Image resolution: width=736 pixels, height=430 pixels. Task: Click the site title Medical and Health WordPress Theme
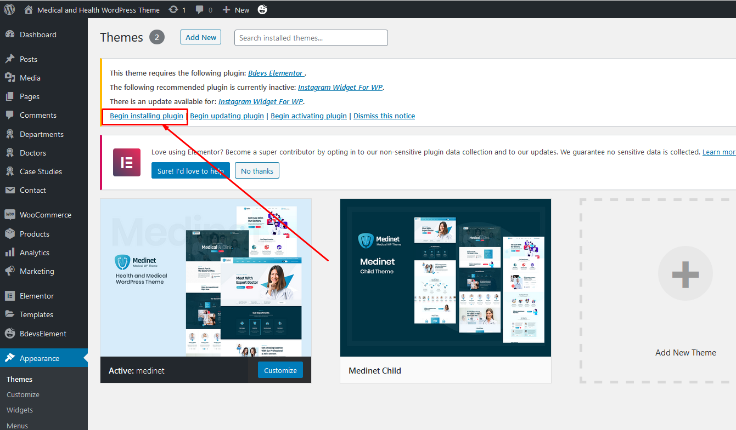click(98, 10)
